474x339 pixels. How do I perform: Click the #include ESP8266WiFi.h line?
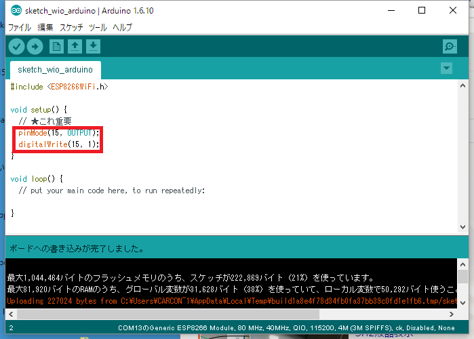[59, 87]
